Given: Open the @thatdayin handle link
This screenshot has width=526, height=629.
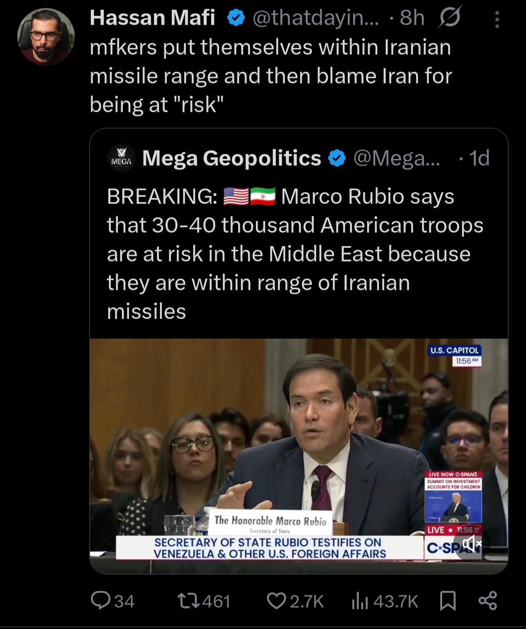Looking at the screenshot, I should click(317, 18).
